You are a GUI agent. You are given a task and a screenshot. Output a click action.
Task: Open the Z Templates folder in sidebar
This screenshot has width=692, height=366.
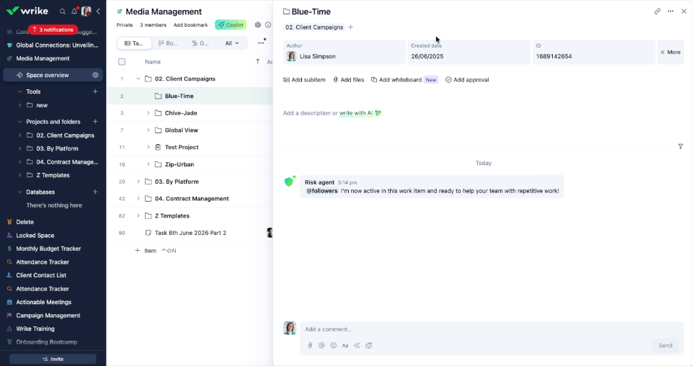(x=53, y=175)
